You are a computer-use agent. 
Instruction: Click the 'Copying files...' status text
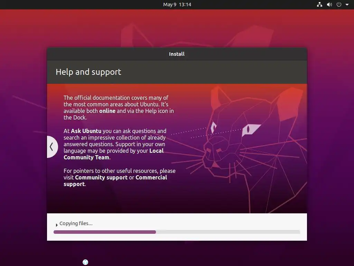[76, 223]
